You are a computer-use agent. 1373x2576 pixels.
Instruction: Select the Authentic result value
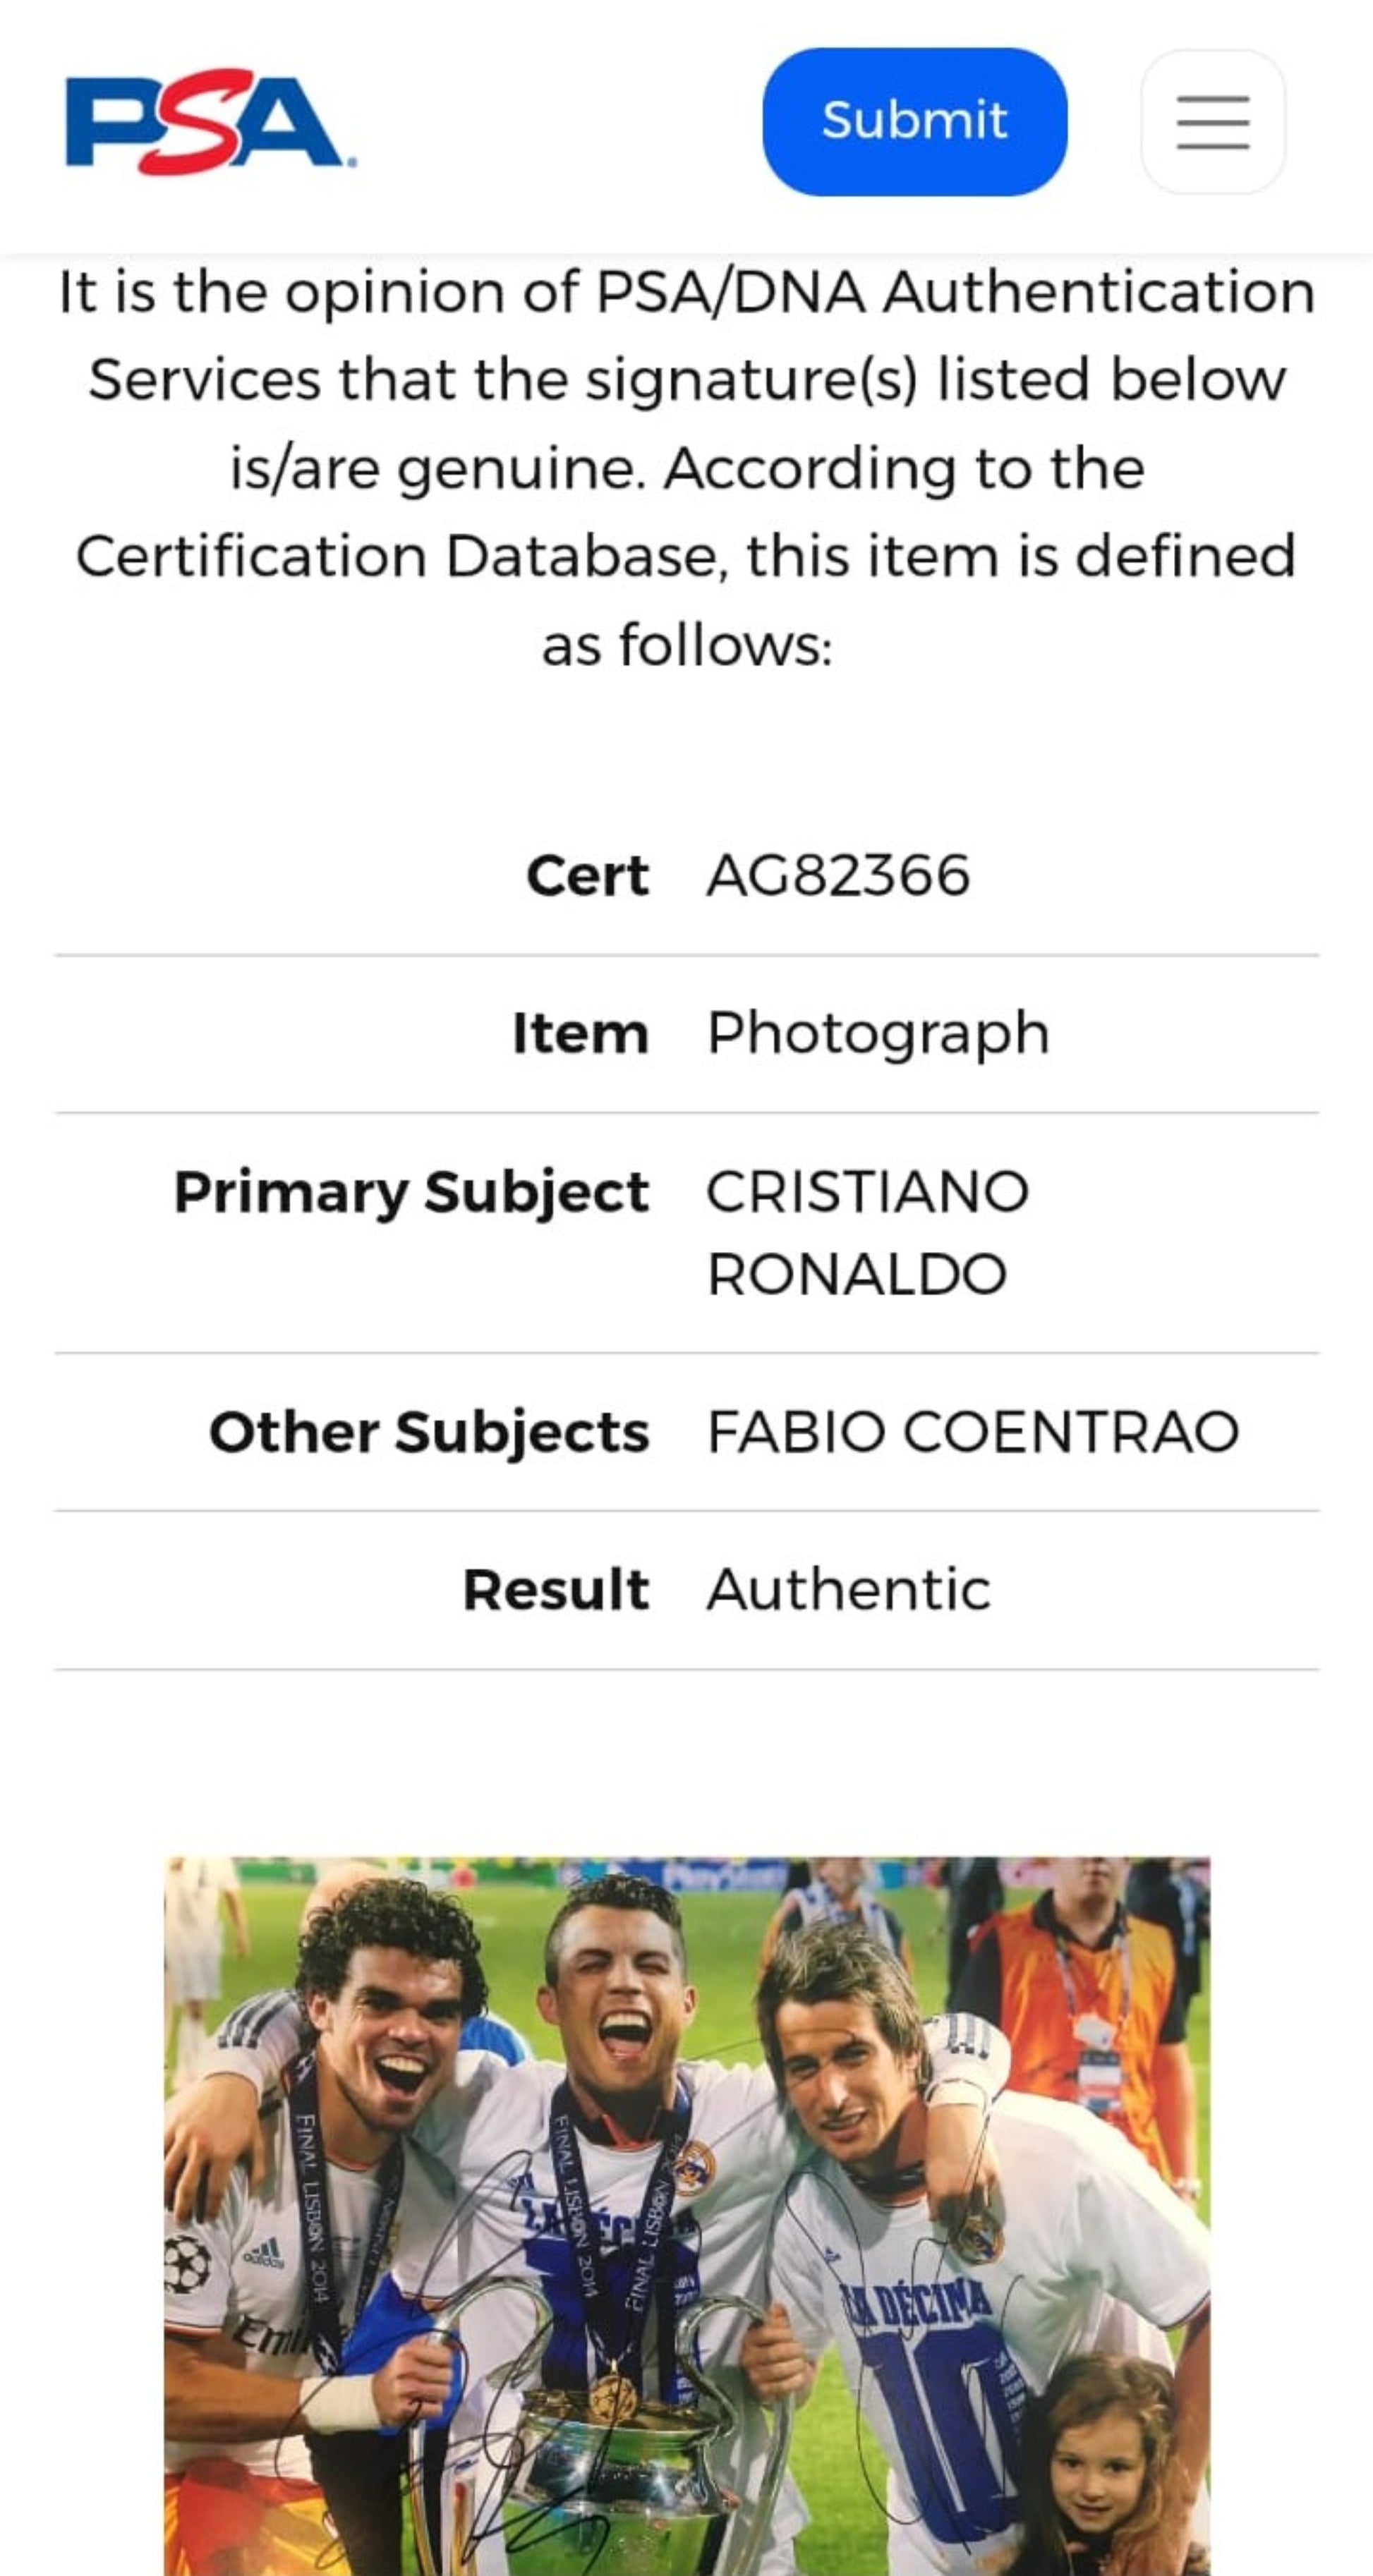848,1590
